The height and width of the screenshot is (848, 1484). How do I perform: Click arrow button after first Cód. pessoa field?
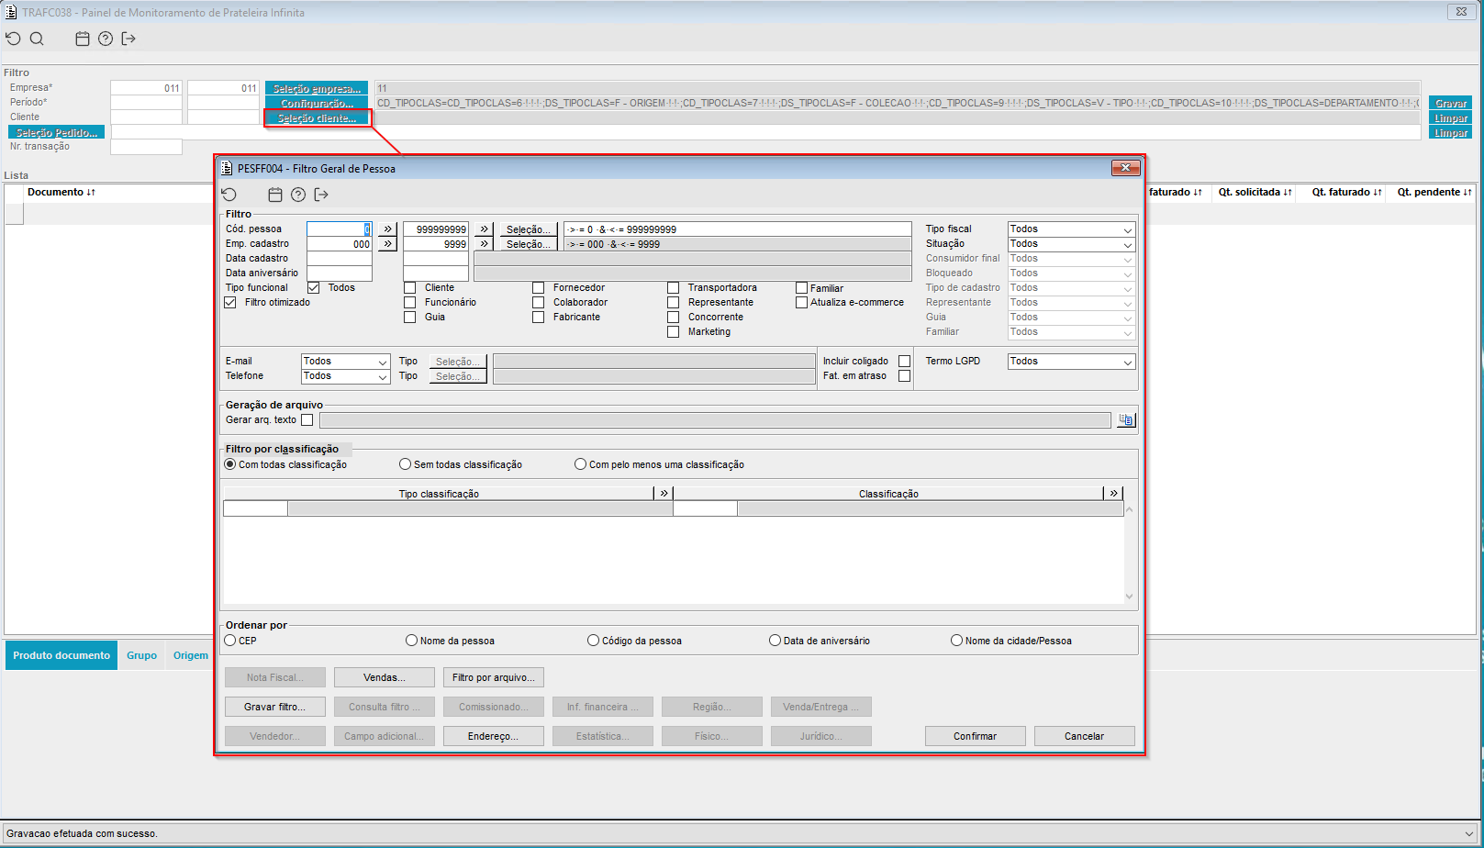387,229
